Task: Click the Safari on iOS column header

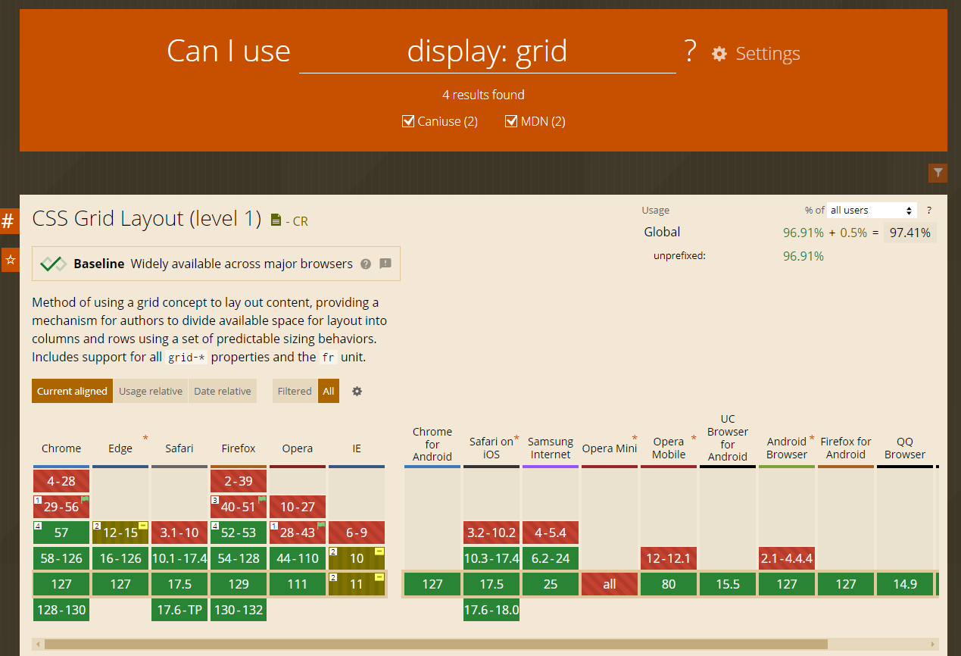Action: (491, 448)
